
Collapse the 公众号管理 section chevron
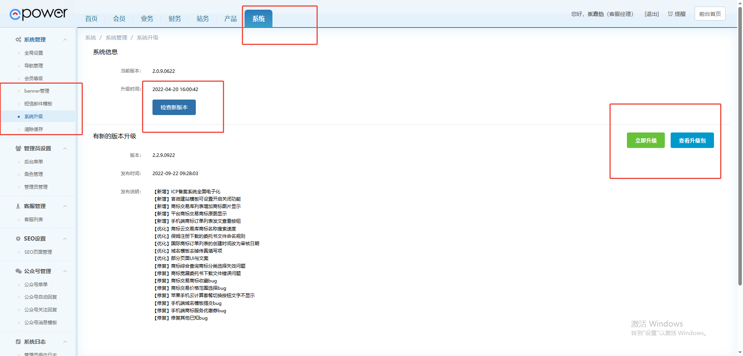click(65, 271)
